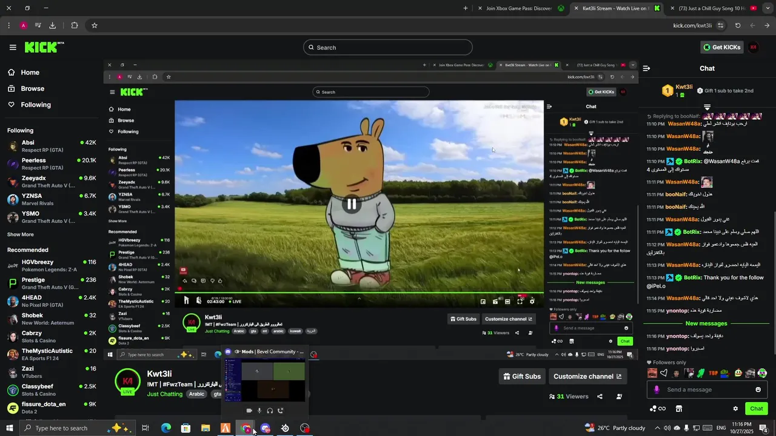Open emoji picker in message box
Viewport: 776px width, 436px height.
(x=758, y=389)
